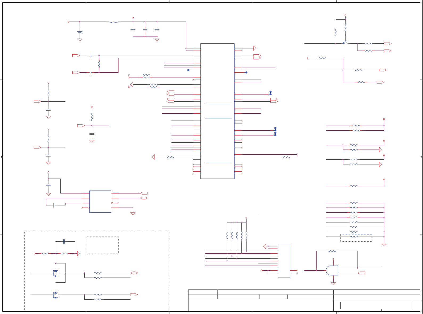Select the ground symbol beneath the AND gate
This screenshot has height=314, width=423.
(333, 284)
